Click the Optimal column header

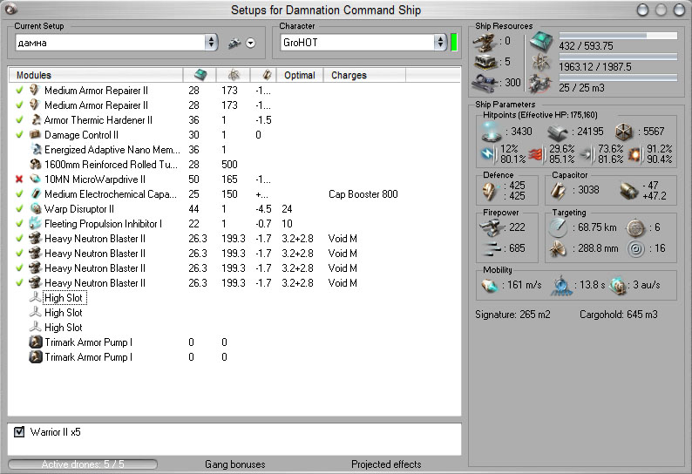click(300, 75)
